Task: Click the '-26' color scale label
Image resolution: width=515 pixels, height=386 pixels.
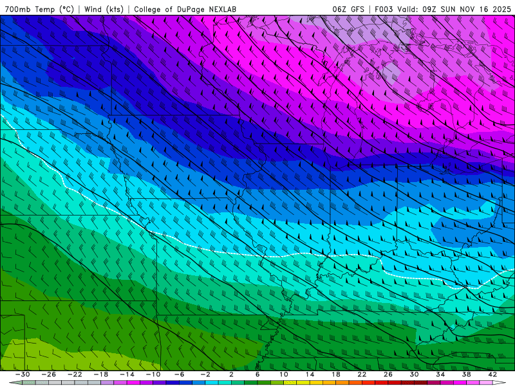Action: [x=49, y=374]
